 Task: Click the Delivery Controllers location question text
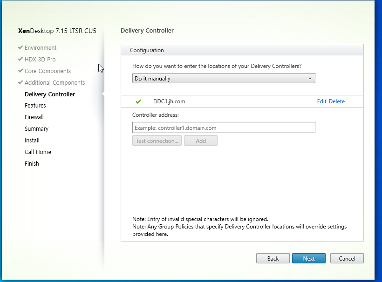point(217,66)
